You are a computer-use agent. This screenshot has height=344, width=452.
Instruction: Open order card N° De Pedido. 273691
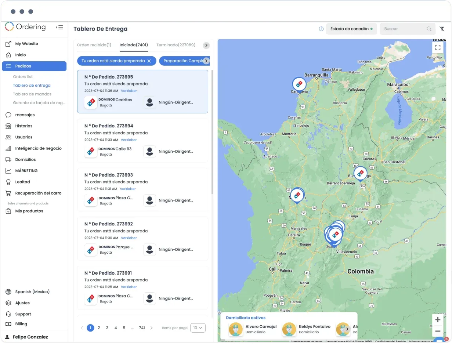(142, 288)
